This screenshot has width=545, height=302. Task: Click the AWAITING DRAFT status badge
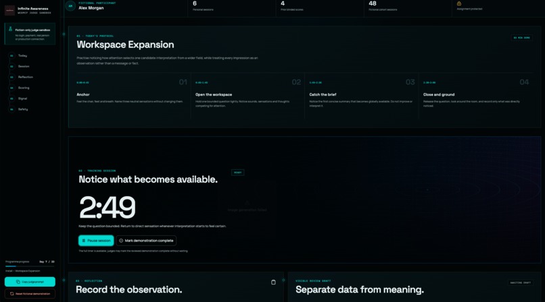pos(521,282)
